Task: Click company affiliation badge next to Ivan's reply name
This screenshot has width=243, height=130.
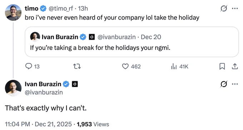Action: pos(75,84)
